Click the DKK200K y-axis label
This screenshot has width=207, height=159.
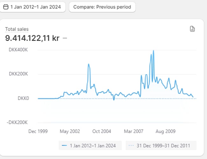[x=19, y=74]
